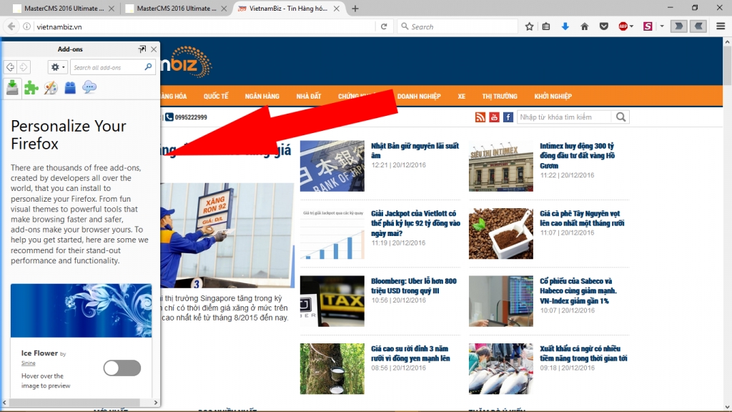The width and height of the screenshot is (732, 412).
Task: Open KHỞI NGHIỆP menu item
Action: [553, 97]
